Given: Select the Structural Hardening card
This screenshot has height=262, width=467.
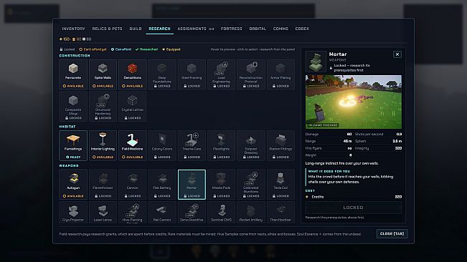Looking at the screenshot, I should point(103,107).
